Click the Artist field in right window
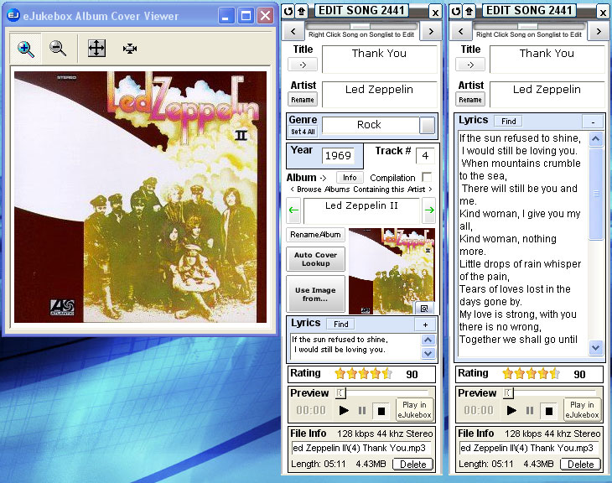This screenshot has height=483, width=612. 547,95
